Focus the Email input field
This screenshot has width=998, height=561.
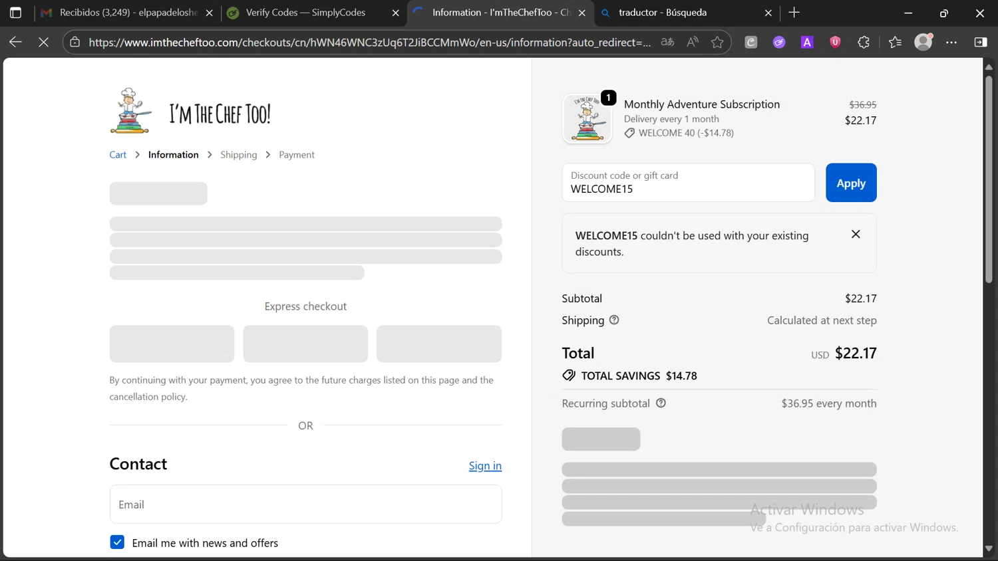click(x=305, y=504)
